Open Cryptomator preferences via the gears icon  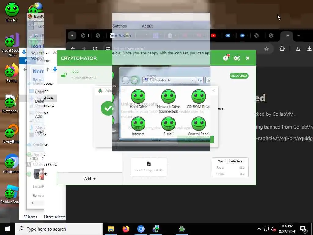click(237, 58)
